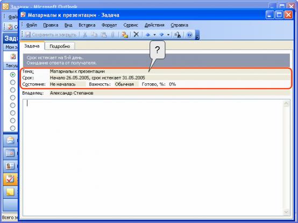Go to previous item with up arrow

point(148,35)
